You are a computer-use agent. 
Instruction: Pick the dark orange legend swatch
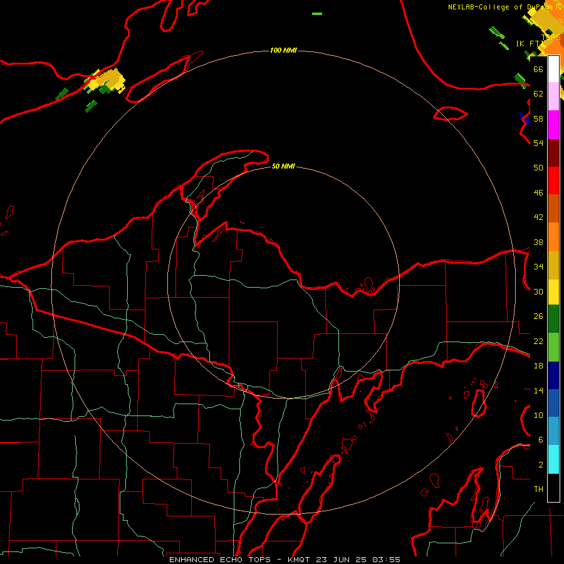point(553,209)
